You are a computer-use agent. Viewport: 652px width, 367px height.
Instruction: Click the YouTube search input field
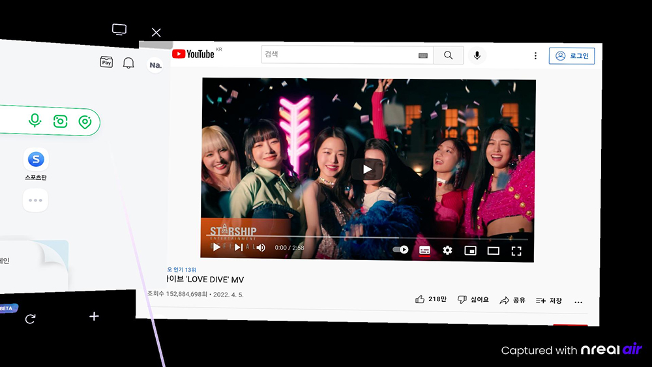click(347, 55)
